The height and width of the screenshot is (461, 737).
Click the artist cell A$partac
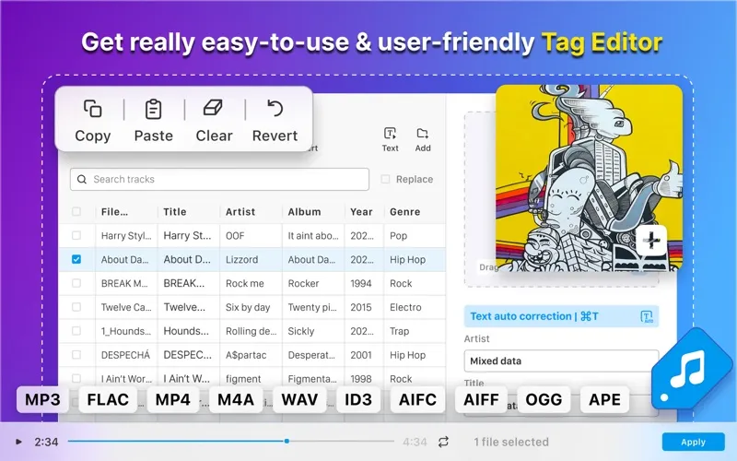click(246, 355)
